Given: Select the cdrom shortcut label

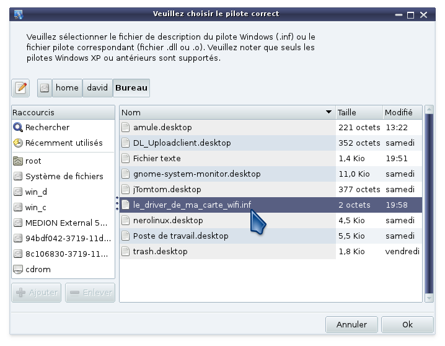Looking at the screenshot, I should 38,269.
